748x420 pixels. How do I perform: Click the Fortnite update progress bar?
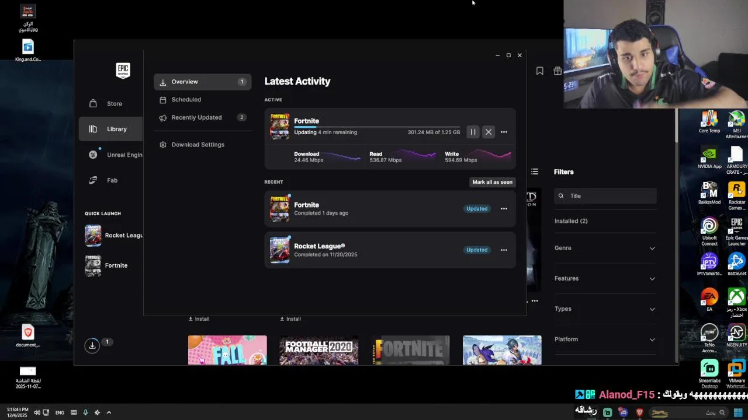pos(377,127)
